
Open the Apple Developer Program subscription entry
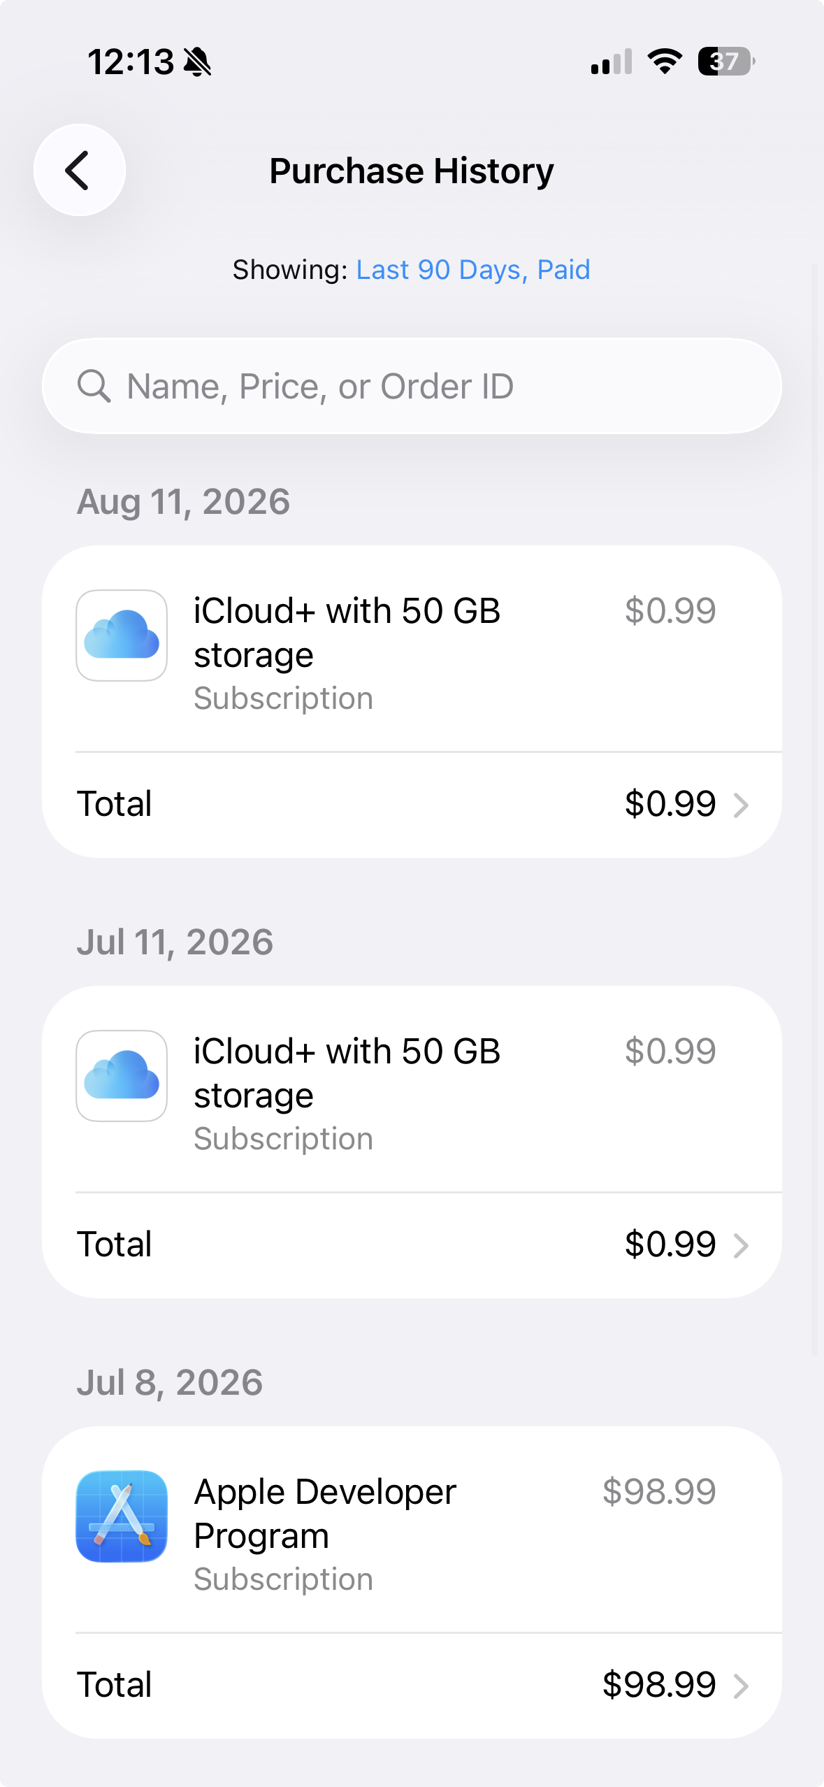pyautogui.click(x=412, y=1530)
